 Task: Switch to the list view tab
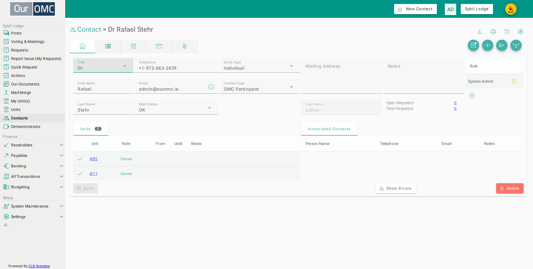[108, 46]
